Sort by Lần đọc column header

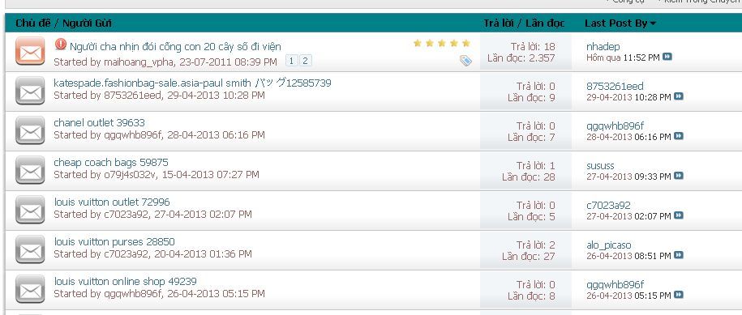point(545,23)
